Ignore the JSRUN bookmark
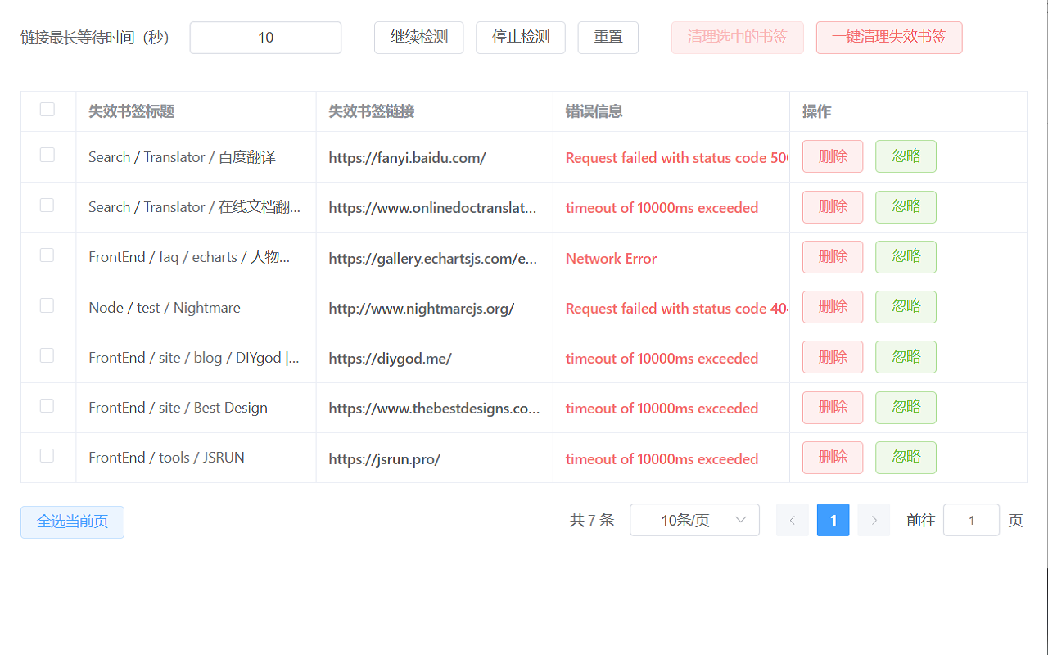Screen dimensions: 1048x655 pyautogui.click(x=906, y=458)
